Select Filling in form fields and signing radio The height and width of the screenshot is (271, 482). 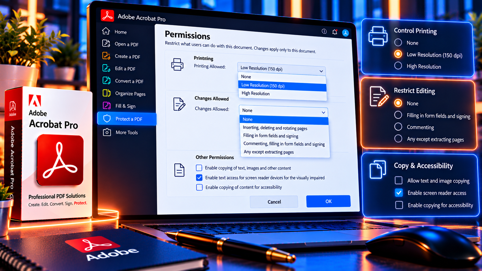point(398,115)
